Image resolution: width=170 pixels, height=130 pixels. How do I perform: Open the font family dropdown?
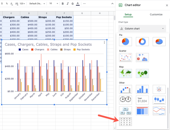tap(37, 4)
